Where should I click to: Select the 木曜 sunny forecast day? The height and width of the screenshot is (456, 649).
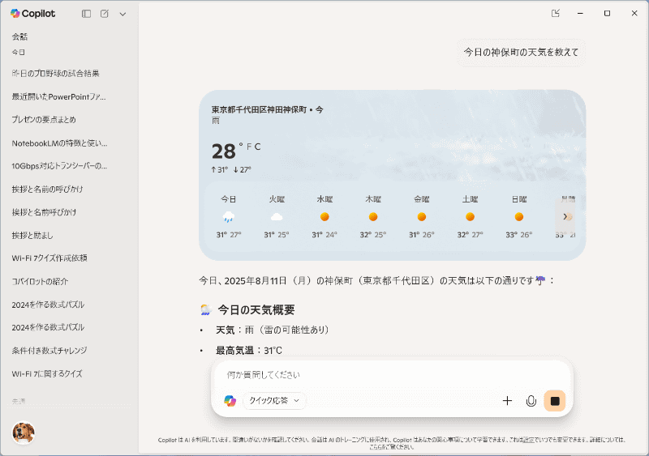(373, 216)
